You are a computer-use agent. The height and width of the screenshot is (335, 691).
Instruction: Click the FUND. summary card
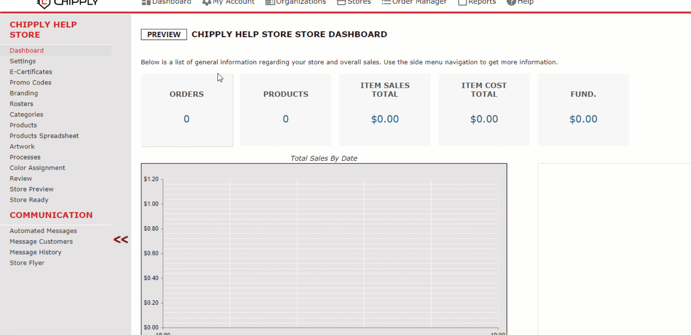pyautogui.click(x=583, y=110)
